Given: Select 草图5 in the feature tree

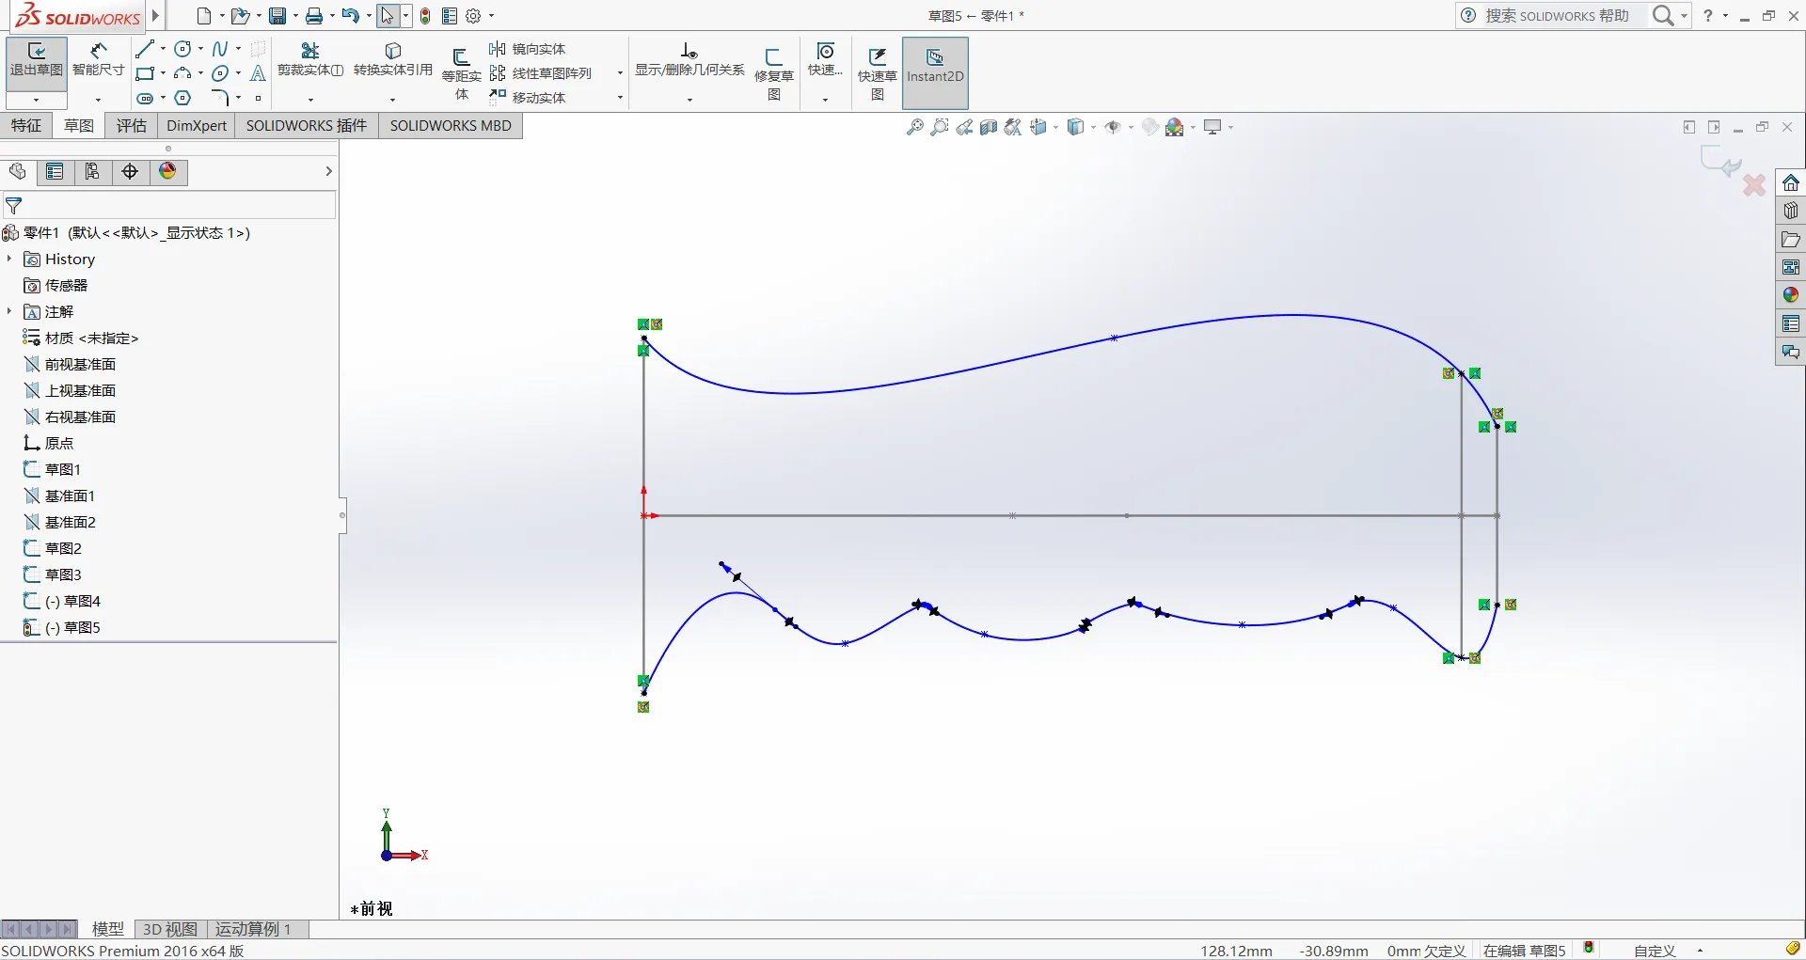Looking at the screenshot, I should click(83, 627).
